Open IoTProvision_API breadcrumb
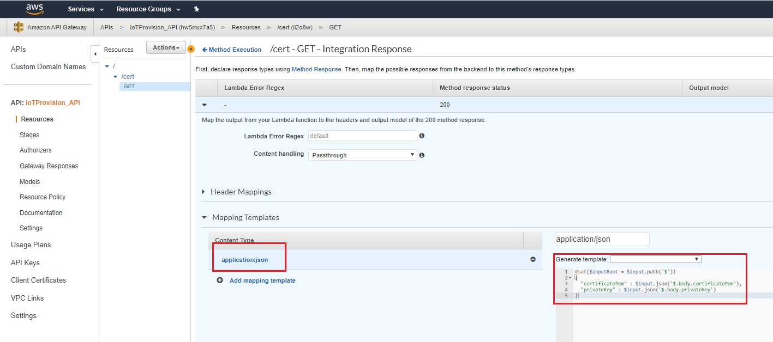 coord(172,27)
